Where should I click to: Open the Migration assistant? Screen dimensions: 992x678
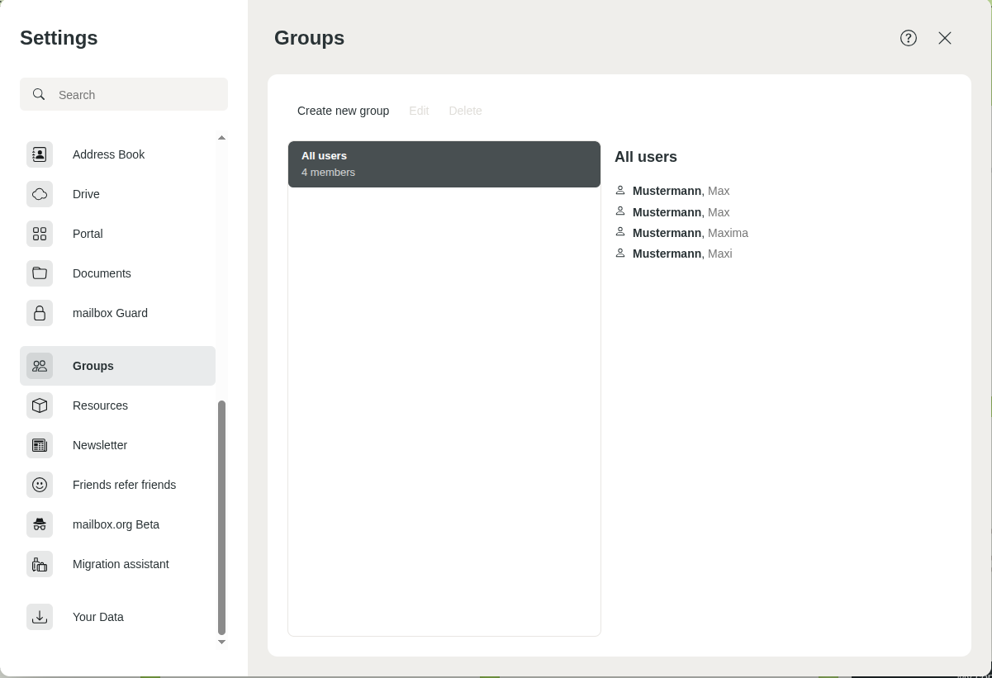121,564
